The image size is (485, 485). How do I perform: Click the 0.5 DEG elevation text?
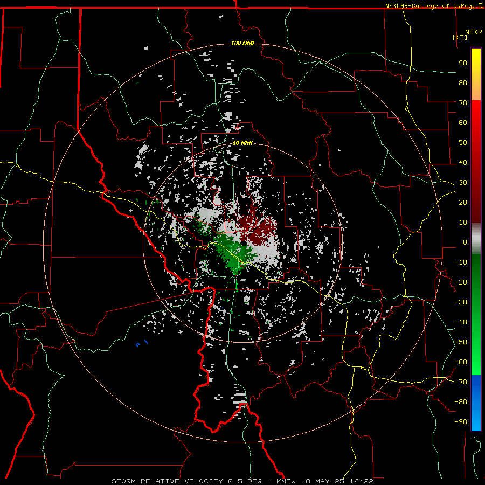tap(245, 481)
